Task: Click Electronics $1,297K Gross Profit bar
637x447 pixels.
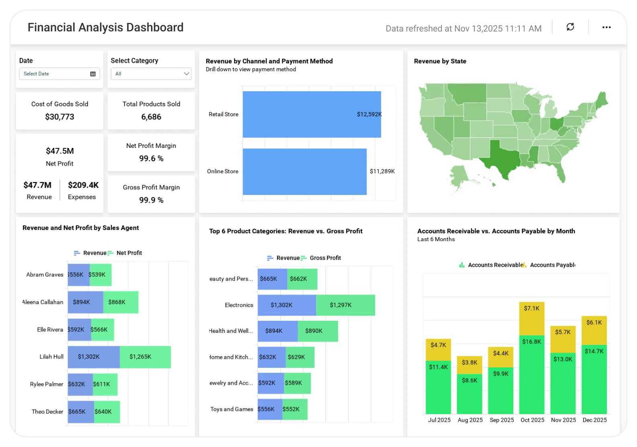Action: 346,306
